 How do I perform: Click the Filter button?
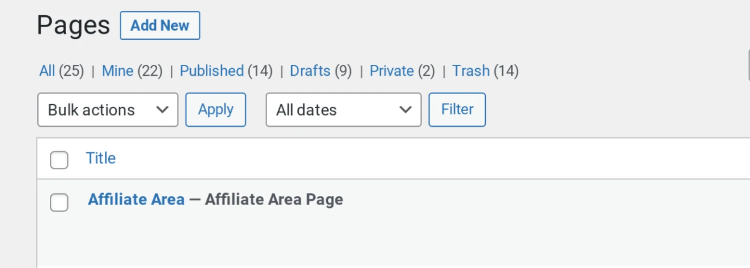pos(457,110)
